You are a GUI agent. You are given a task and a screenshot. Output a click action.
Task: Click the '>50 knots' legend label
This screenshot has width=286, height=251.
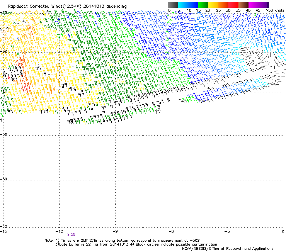[x=275, y=10]
